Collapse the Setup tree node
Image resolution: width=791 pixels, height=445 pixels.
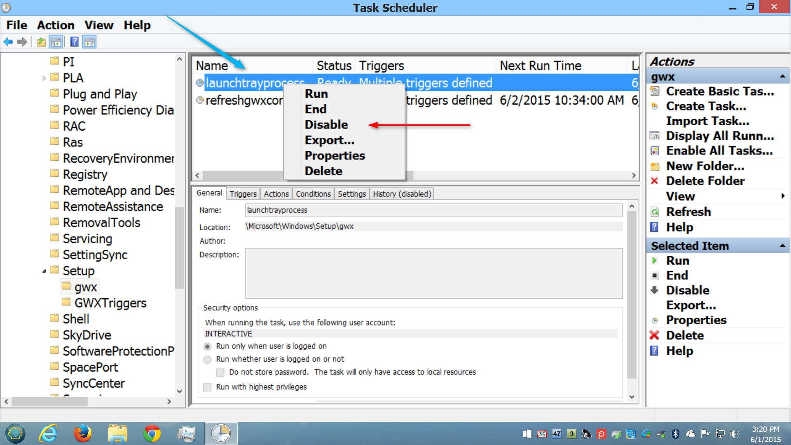44,271
